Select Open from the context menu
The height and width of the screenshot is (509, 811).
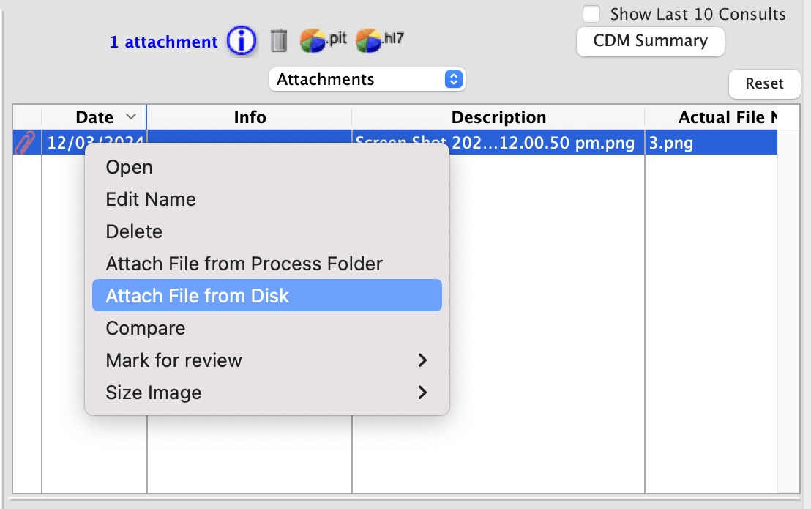pos(129,167)
